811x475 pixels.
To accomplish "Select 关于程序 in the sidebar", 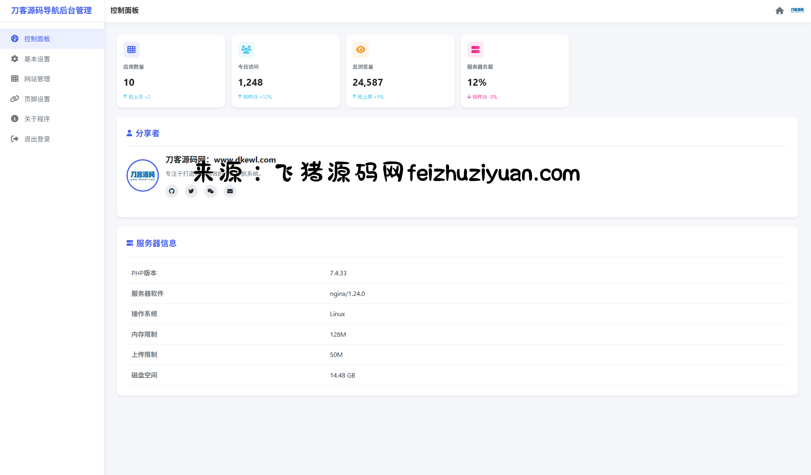I will tap(37, 119).
